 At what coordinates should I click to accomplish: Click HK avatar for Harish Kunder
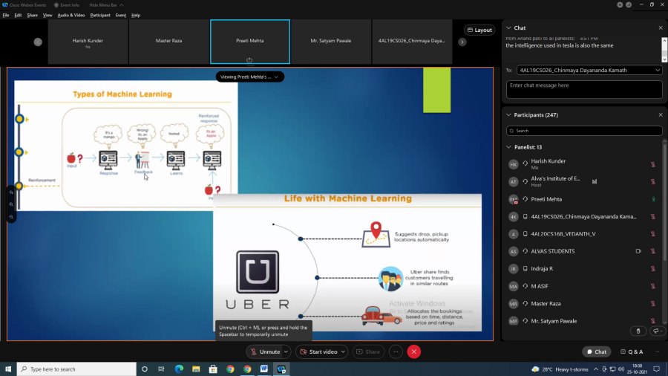(514, 164)
